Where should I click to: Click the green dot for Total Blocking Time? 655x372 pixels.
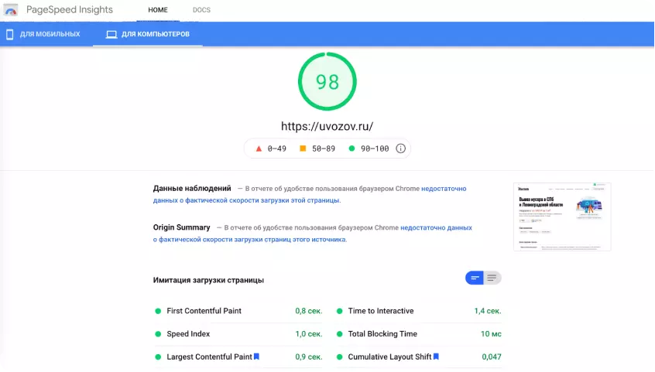point(340,334)
